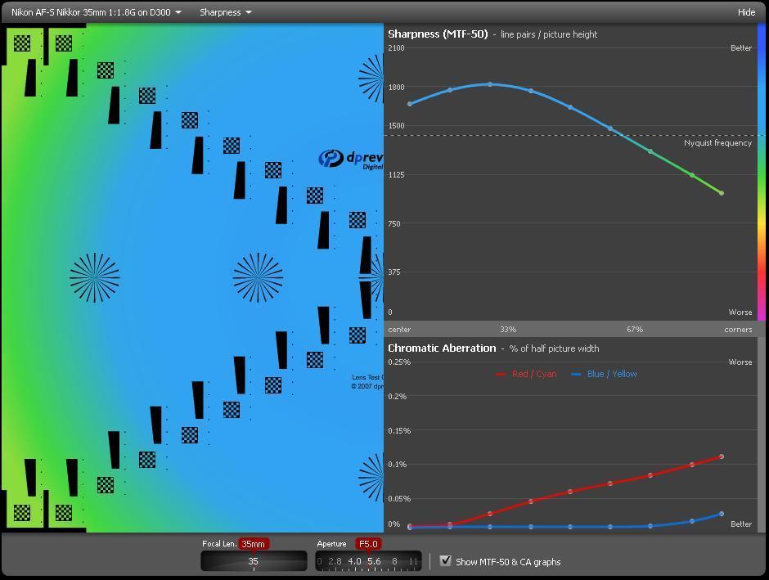Click the 0.25% CA axis value

398,362
